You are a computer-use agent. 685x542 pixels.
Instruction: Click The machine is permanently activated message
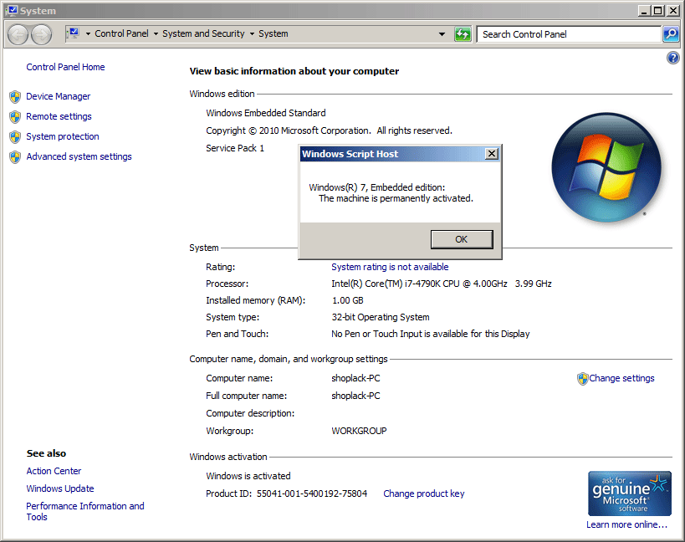[x=396, y=198]
